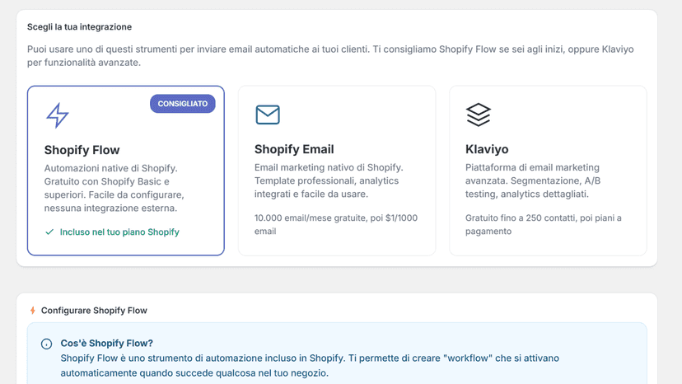Select the Shopify Flow lightning bolt icon

click(x=58, y=115)
